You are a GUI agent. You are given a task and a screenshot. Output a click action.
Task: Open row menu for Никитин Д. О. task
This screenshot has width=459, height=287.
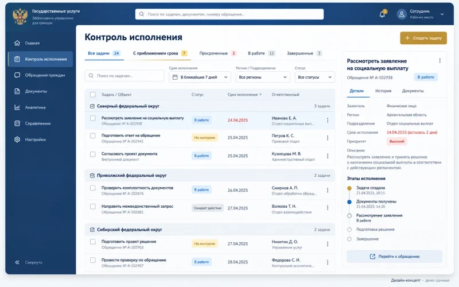[328, 244]
